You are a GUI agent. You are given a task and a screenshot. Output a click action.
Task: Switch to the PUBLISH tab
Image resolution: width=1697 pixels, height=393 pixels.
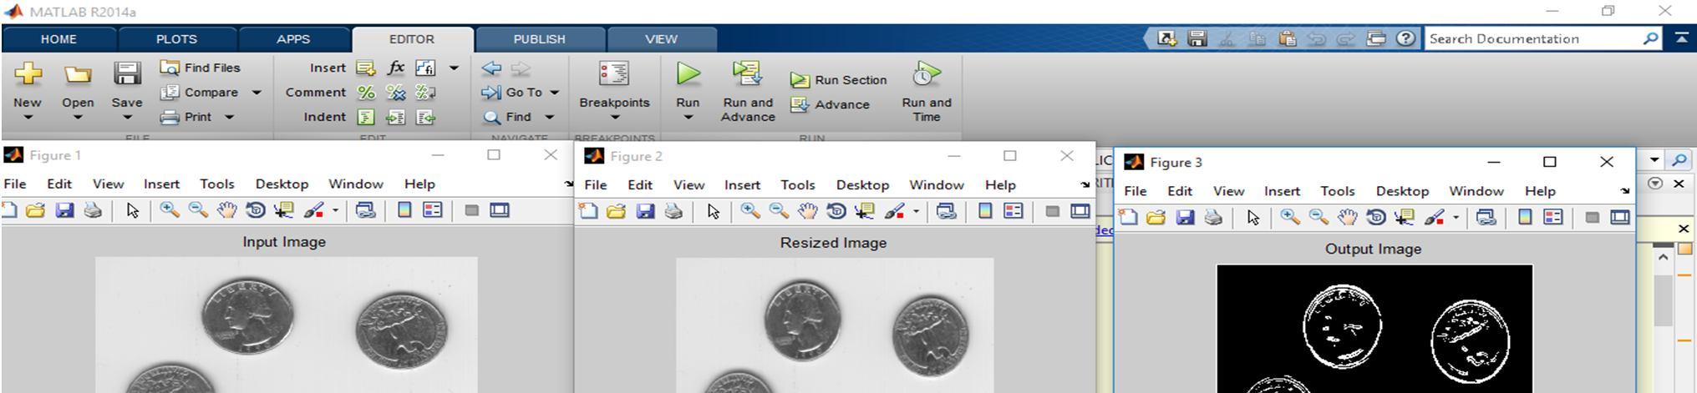[x=539, y=39]
